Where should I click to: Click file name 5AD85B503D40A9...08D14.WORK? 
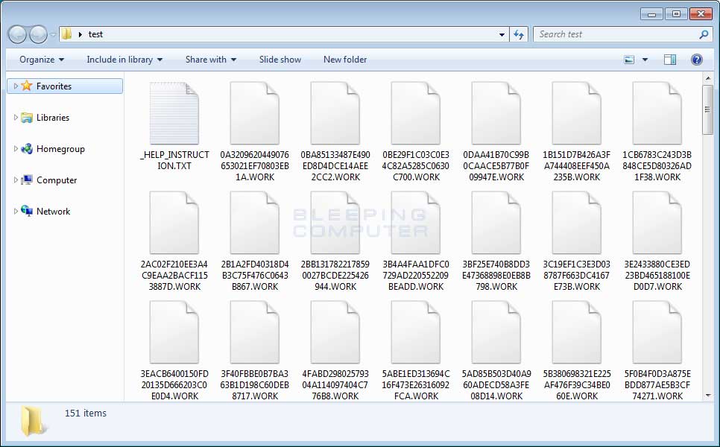496,385
